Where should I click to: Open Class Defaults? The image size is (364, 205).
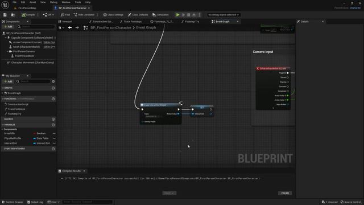pos(138,15)
